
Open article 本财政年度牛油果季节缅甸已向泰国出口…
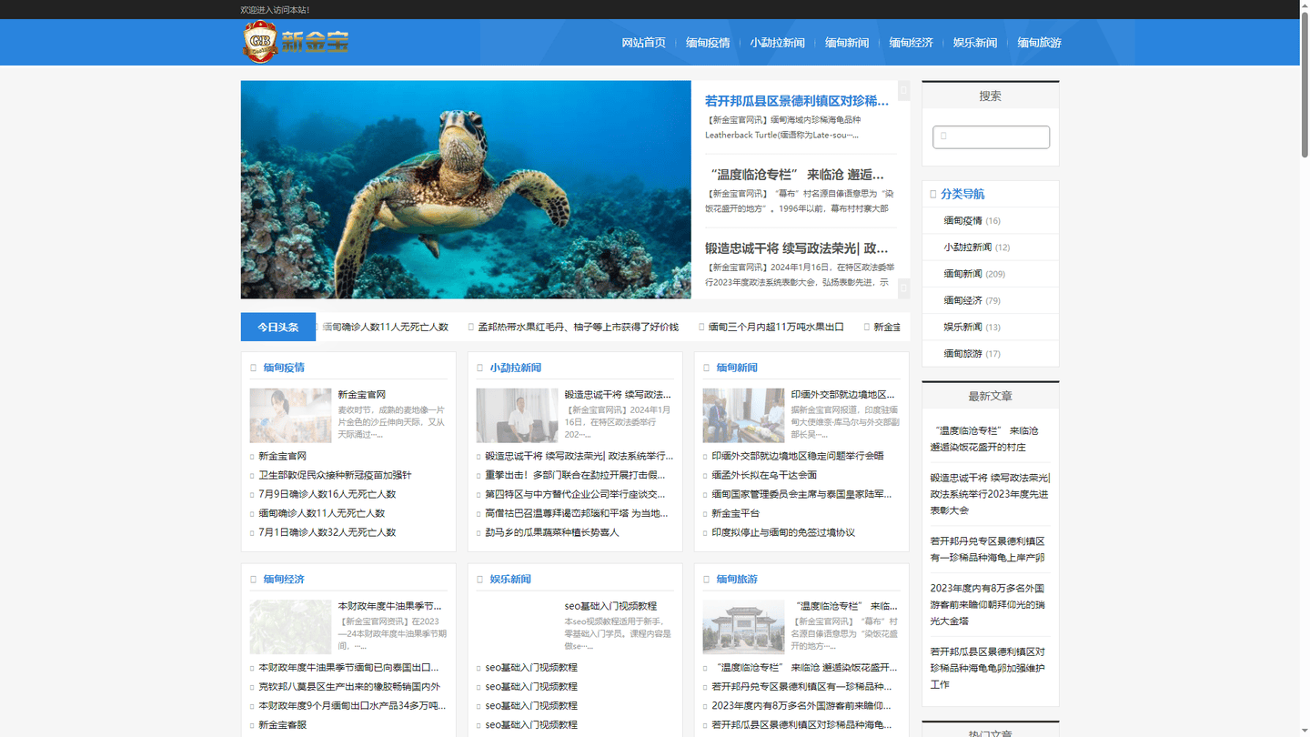(348, 667)
